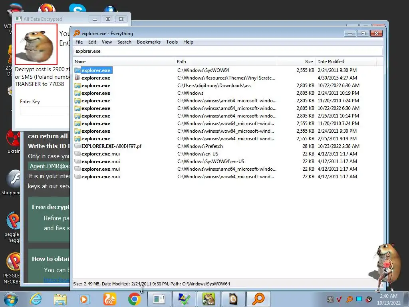Open the Bookmarks menu
This screenshot has height=307, width=409.
tap(149, 42)
